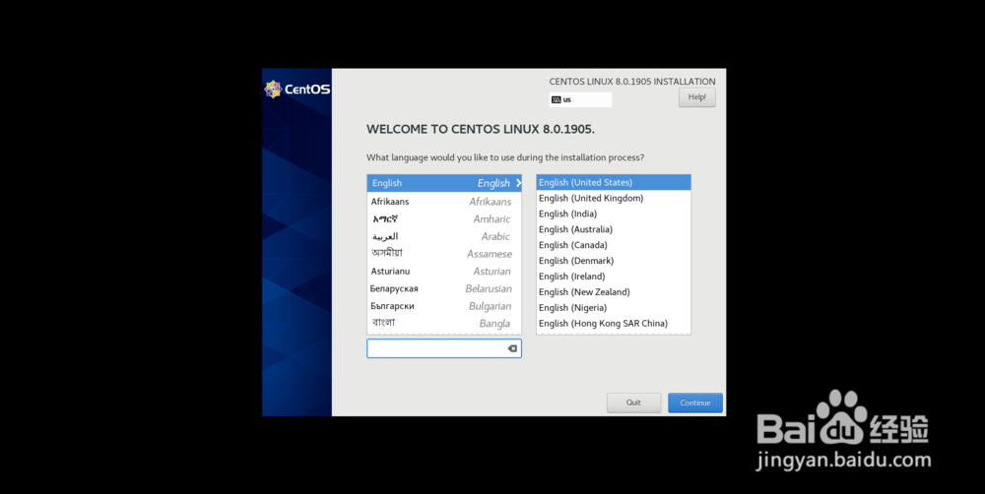Choose English (Nigeria) locale
The height and width of the screenshot is (494, 985).
coord(613,308)
